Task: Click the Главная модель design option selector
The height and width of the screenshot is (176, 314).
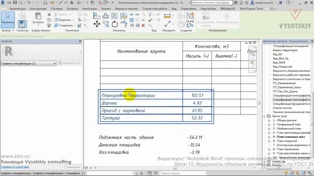Action: 183,173
